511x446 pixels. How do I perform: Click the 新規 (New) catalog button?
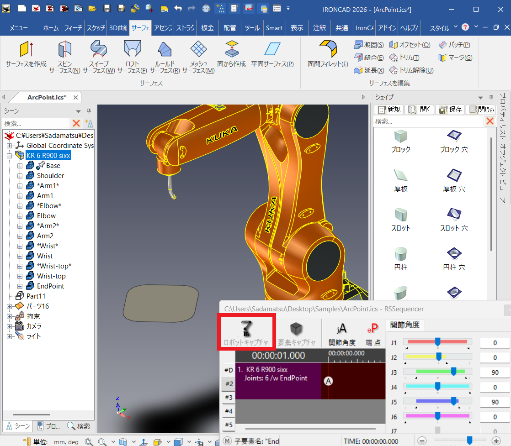pos(389,110)
